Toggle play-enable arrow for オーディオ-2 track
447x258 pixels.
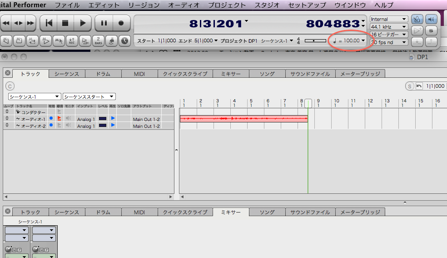click(x=113, y=125)
